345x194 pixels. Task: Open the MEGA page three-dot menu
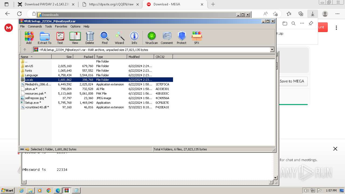tap(336, 28)
